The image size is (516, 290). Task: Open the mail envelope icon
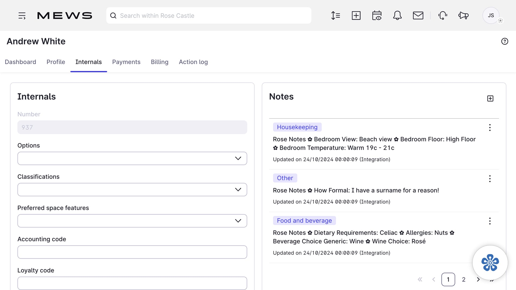point(418,16)
